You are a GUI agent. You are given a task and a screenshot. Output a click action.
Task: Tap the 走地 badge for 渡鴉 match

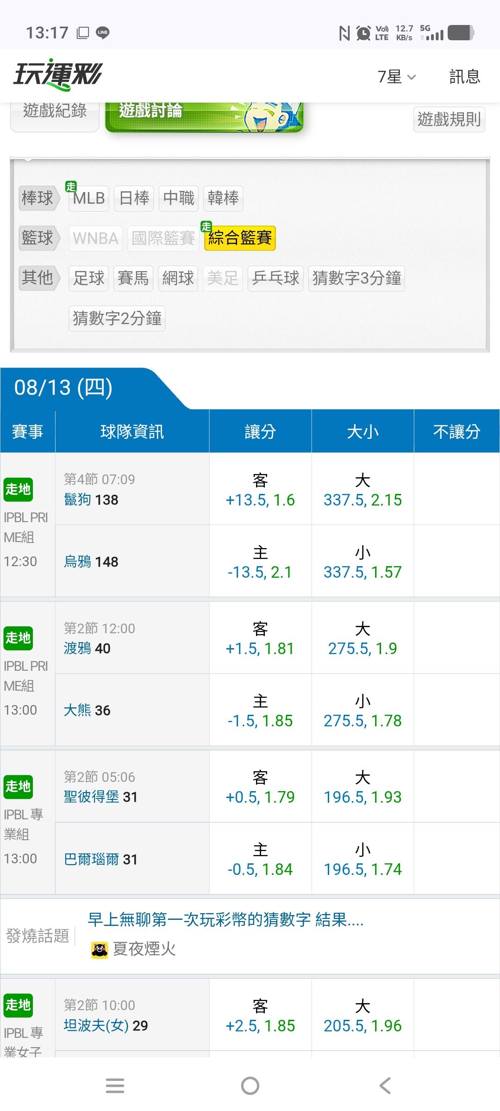tap(18, 637)
